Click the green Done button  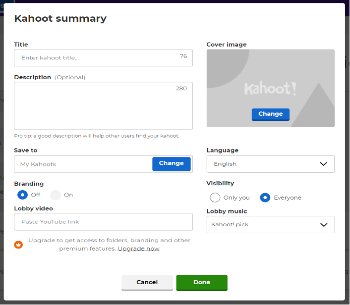[202, 283]
